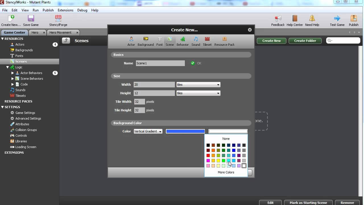Screen dimensions: 364x205
Task: Choose Behavior type in Create New dialog
Action: pos(183,42)
